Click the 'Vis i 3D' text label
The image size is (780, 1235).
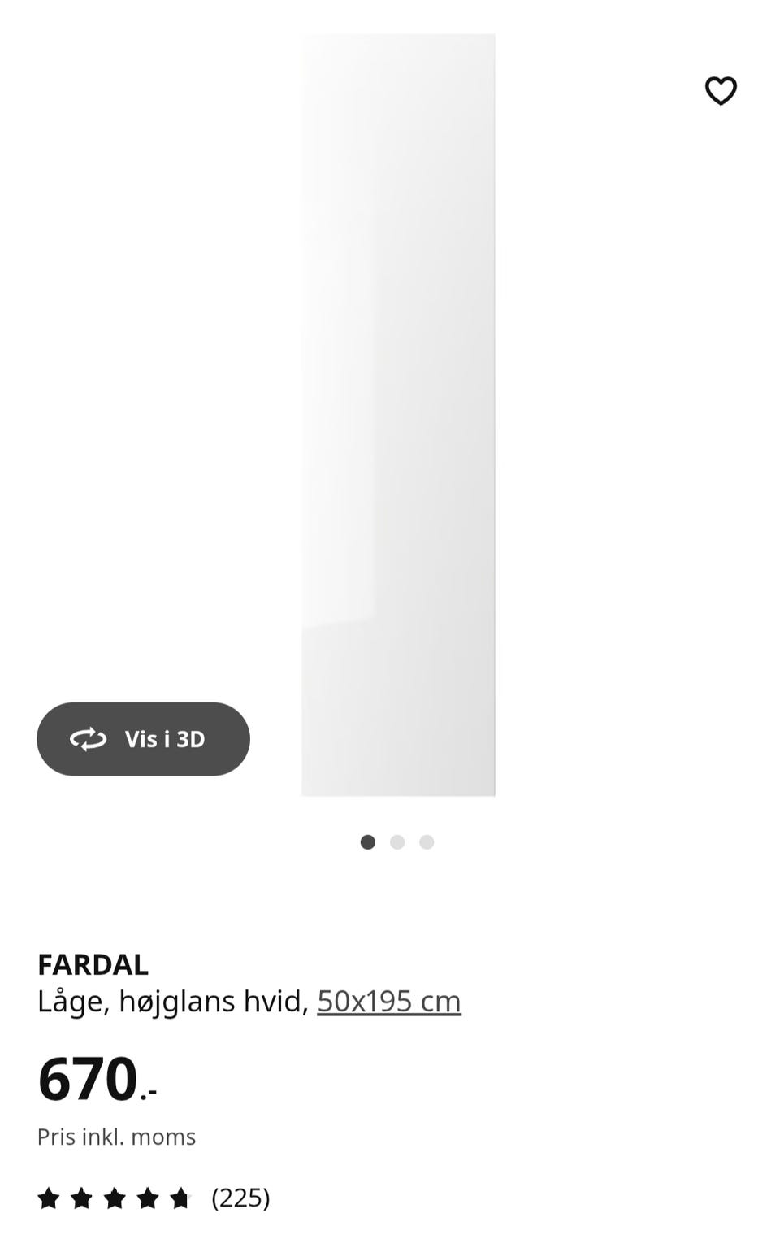[x=165, y=739]
